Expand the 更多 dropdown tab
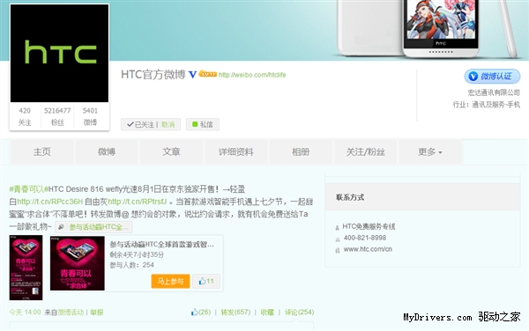 tap(430, 152)
